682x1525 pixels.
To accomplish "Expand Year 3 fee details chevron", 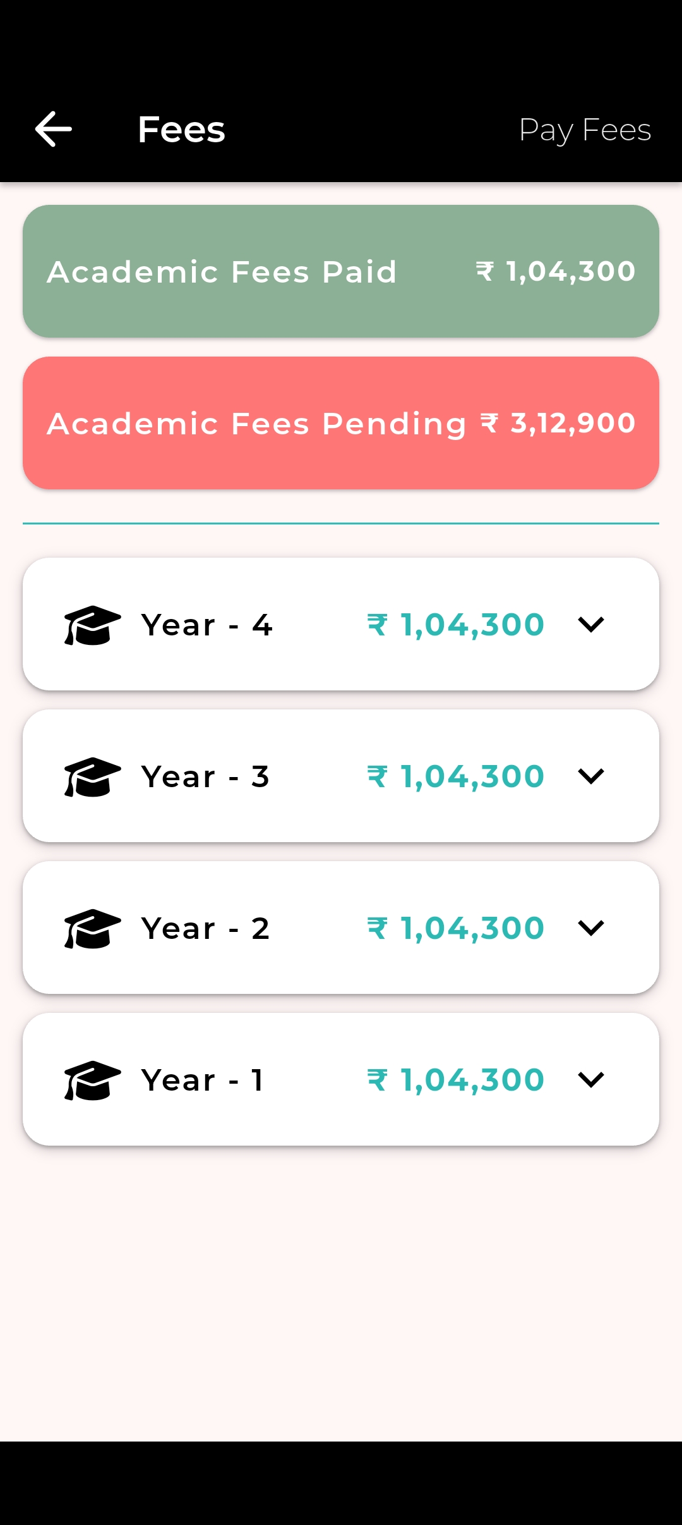I will coord(591,776).
